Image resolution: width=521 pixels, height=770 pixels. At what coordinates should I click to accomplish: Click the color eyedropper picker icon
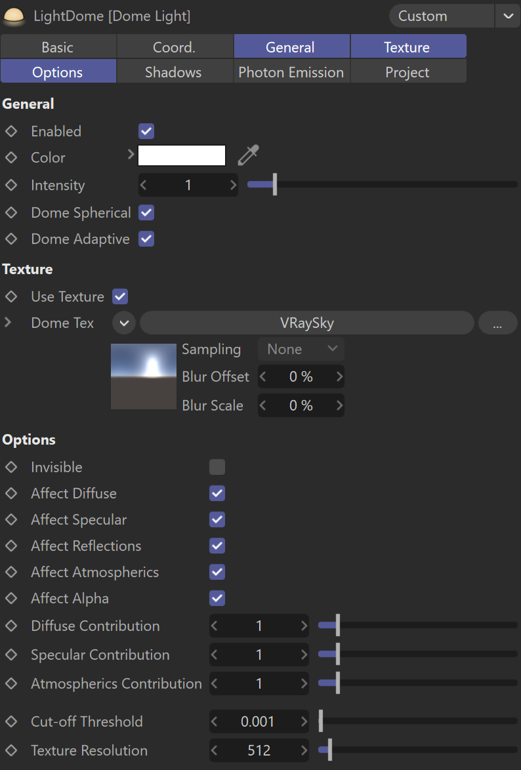click(x=248, y=155)
